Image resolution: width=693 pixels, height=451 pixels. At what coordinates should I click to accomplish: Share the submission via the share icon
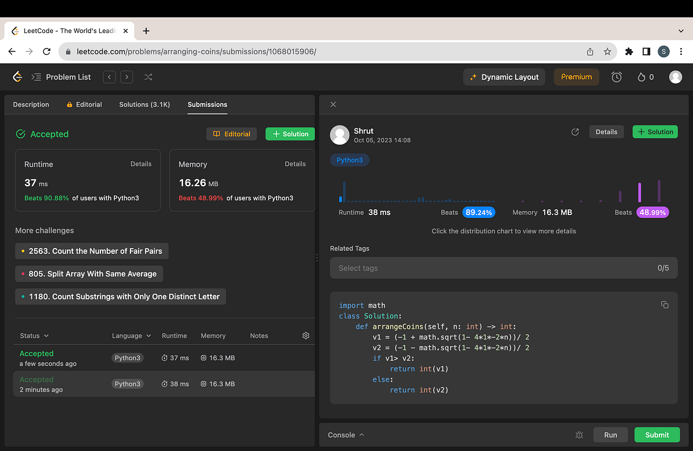coord(575,132)
